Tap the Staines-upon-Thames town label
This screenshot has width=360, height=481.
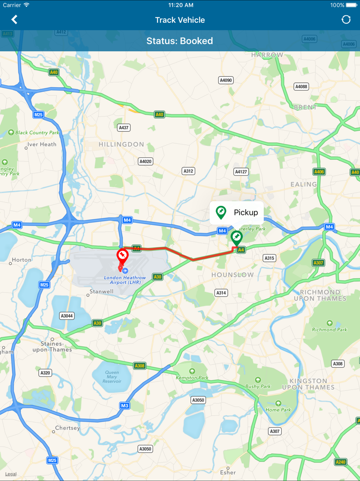52,347
